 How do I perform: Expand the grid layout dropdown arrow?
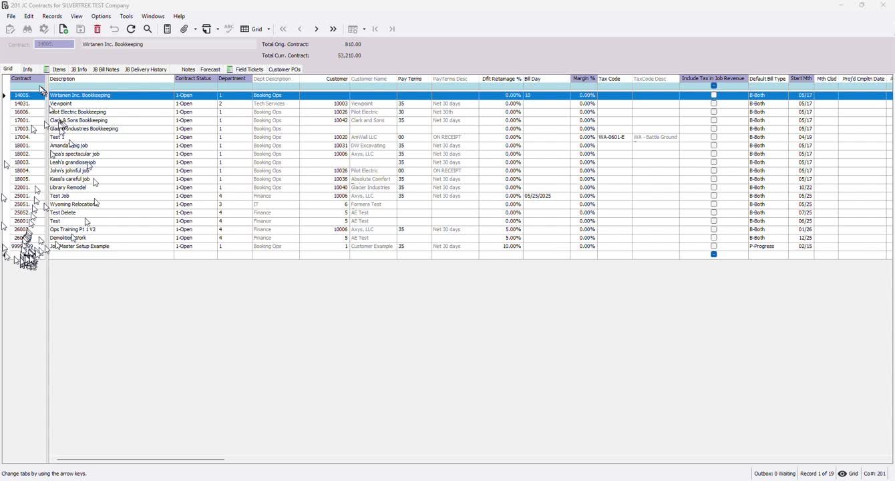[x=364, y=29]
